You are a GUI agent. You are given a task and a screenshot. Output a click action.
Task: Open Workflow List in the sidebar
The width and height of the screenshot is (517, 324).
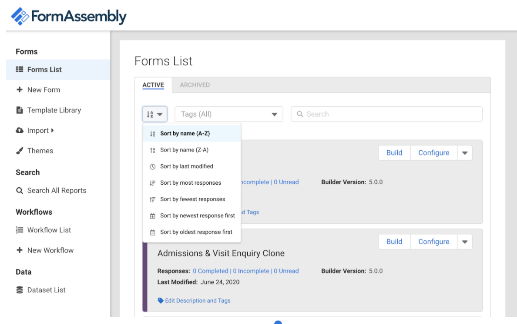pos(49,230)
